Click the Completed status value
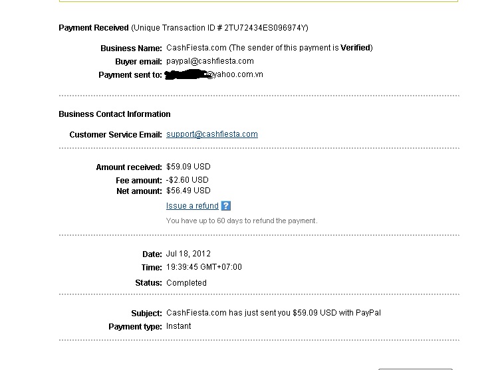 click(x=186, y=283)
